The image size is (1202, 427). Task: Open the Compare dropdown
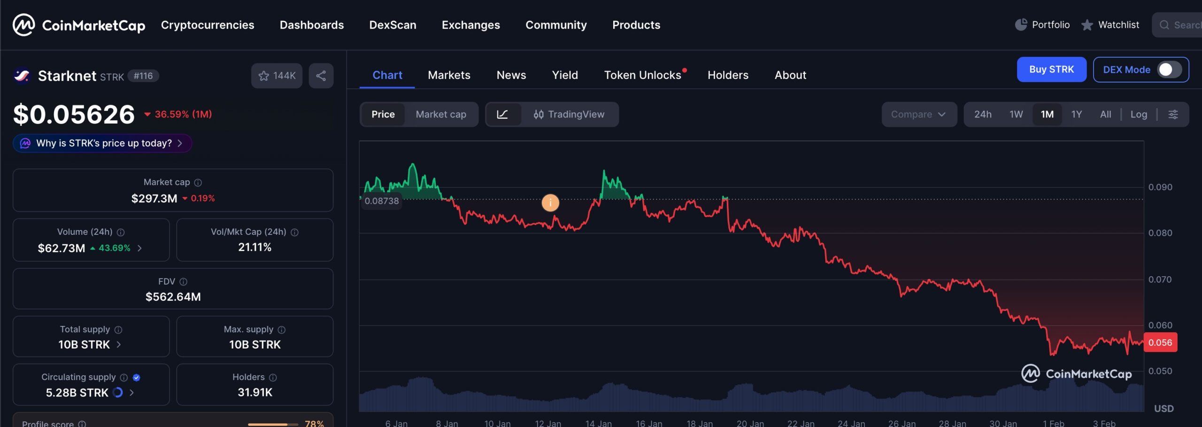[x=919, y=114]
